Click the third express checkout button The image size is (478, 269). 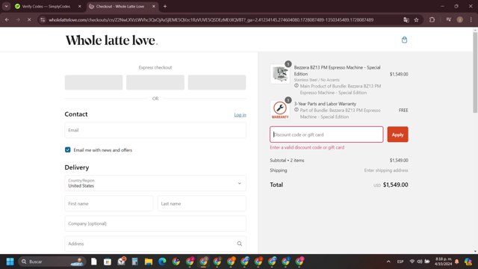tap(217, 82)
